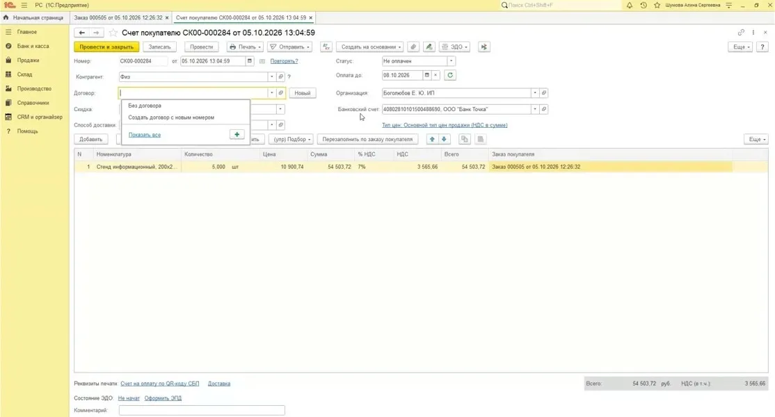Select Создать договор с новым номером
Screen dimensions: 775x417
point(171,117)
